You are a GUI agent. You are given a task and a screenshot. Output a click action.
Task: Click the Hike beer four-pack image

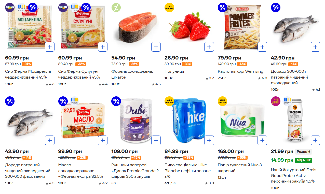pyautogui.click(x=188, y=120)
